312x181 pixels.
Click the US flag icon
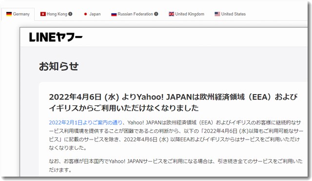coord(217,14)
